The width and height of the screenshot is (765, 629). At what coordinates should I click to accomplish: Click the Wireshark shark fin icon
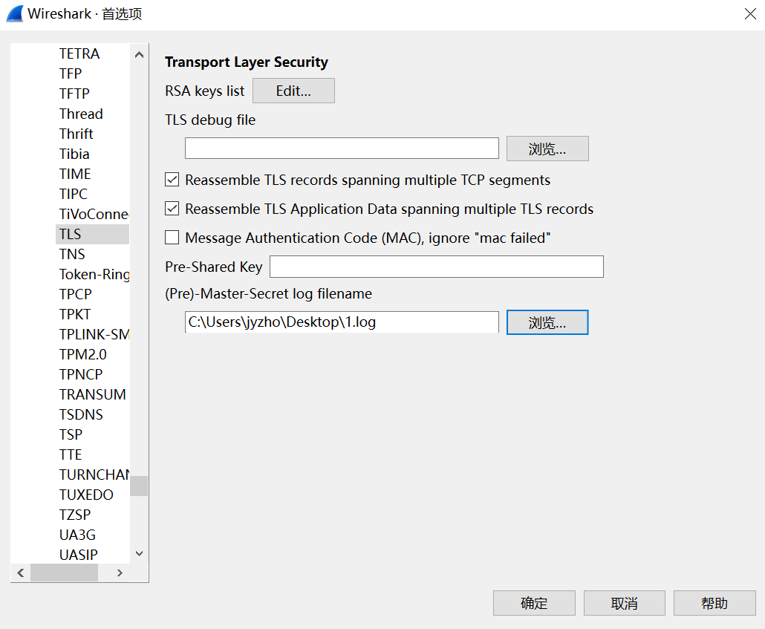pos(15,13)
